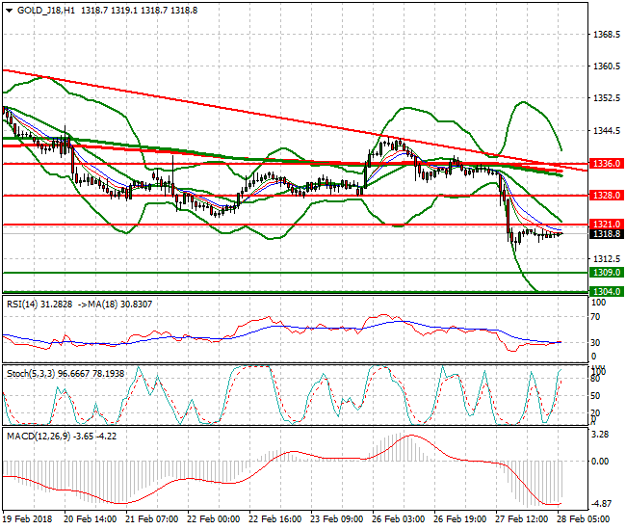Select the 3.28 value on the MACD scale

coord(602,435)
